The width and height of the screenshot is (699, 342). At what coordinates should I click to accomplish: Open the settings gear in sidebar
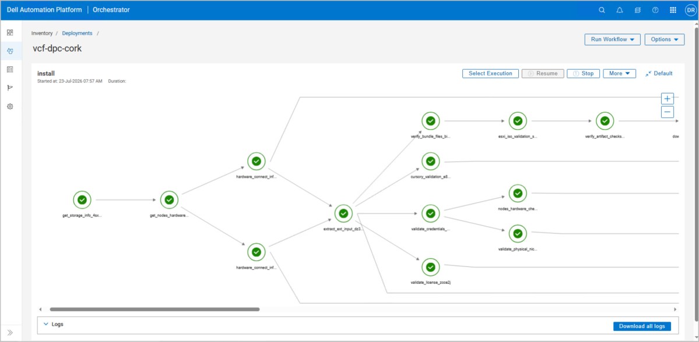click(10, 107)
